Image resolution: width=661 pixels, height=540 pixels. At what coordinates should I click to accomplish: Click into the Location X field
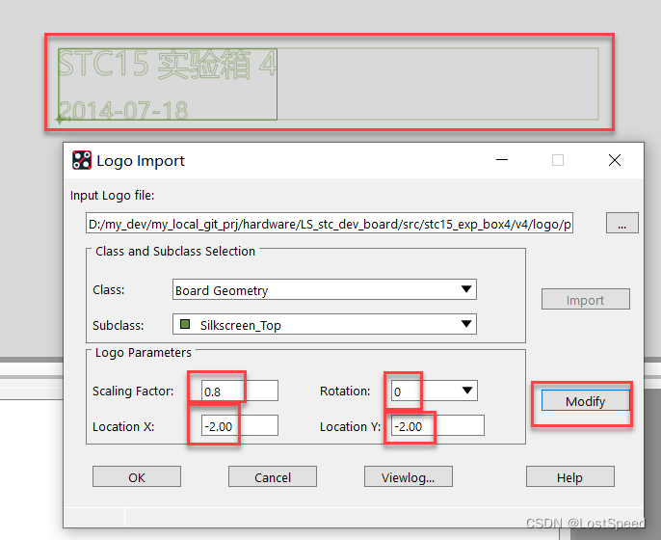tap(239, 425)
